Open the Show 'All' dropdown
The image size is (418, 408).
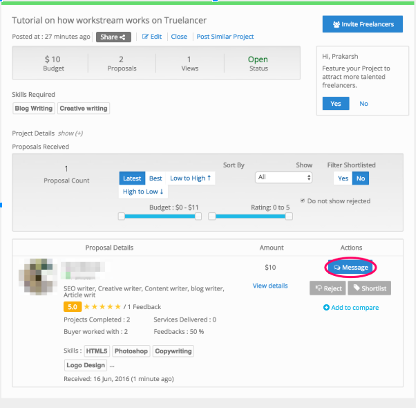pos(285,178)
